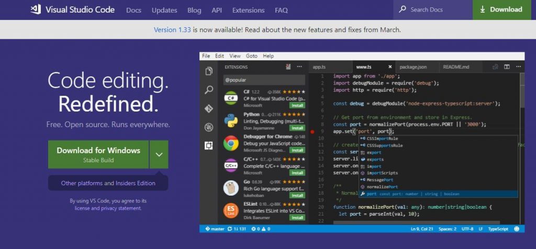The image size is (536, 249).
Task: Click the feedback smiley in status bar
Action: tap(517, 229)
